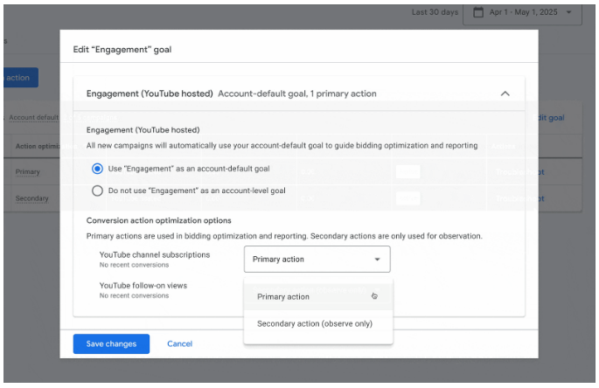Click 'YouTube channel subscriptions' label
This screenshot has height=388, width=599.
point(155,254)
